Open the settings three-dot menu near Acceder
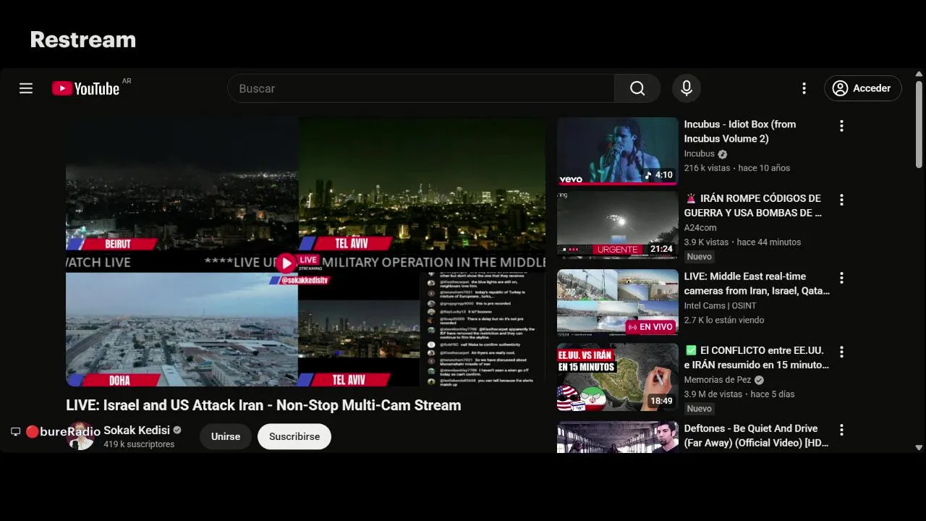926x521 pixels. pos(804,88)
